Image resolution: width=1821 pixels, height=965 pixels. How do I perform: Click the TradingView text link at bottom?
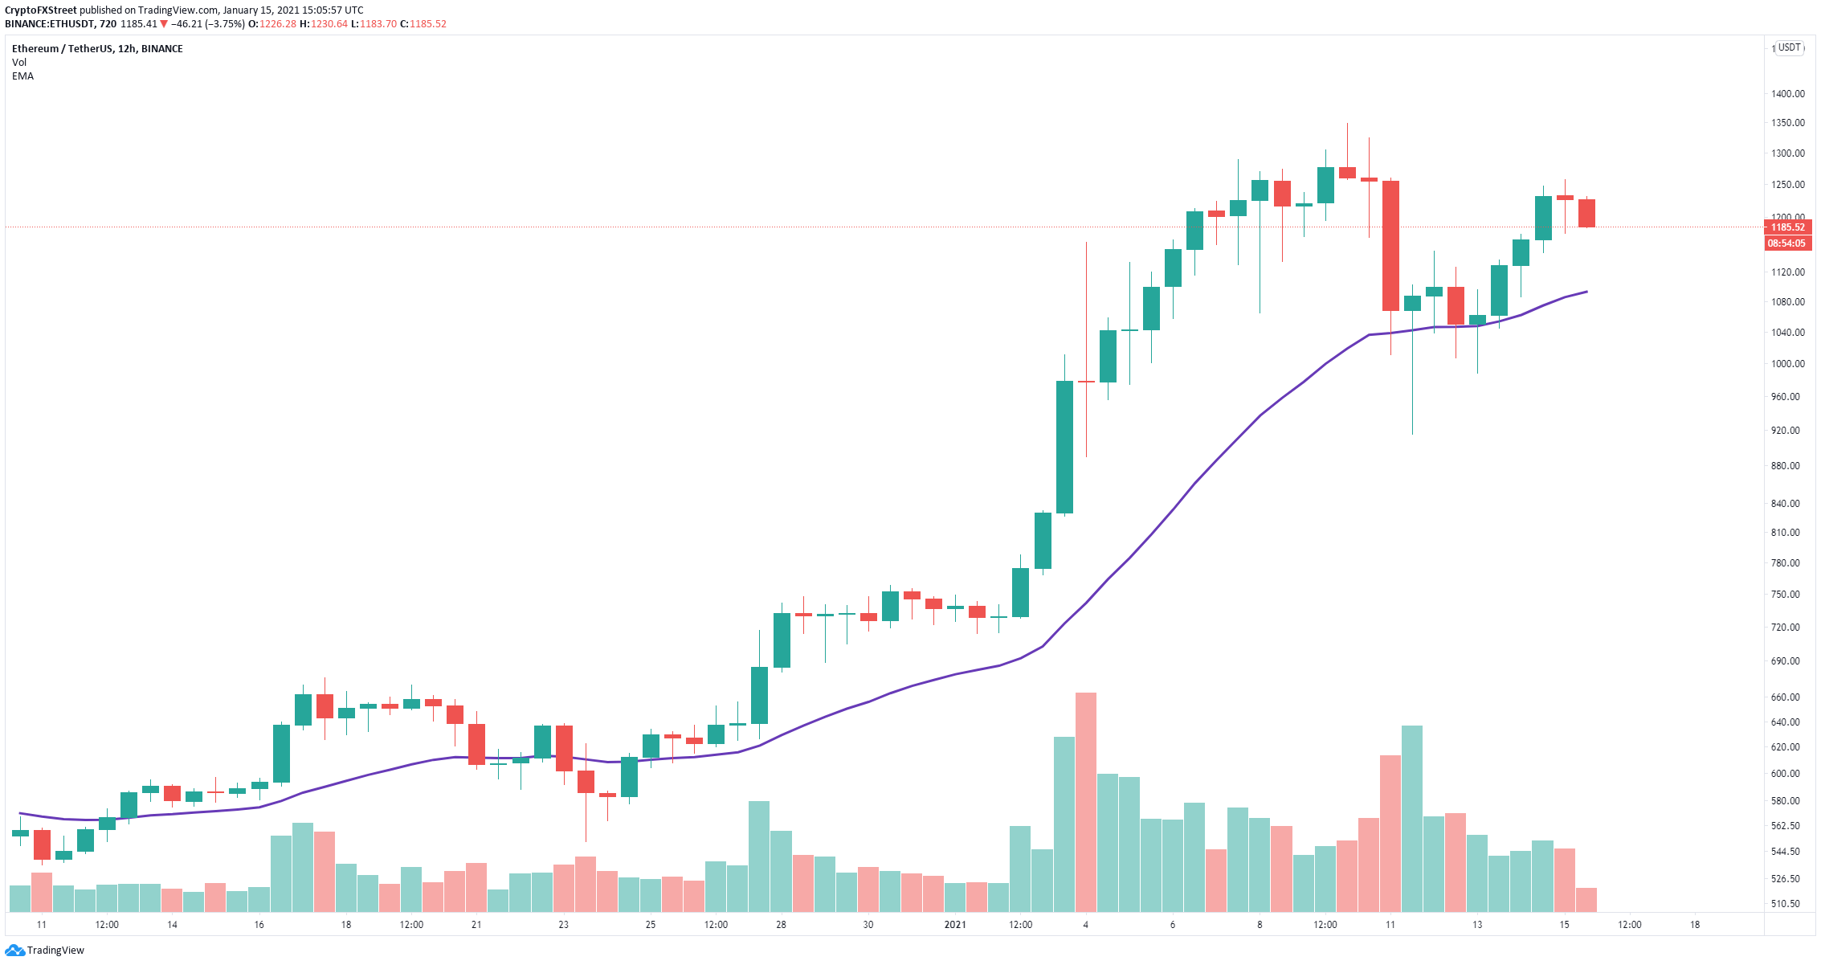pyautogui.click(x=55, y=951)
